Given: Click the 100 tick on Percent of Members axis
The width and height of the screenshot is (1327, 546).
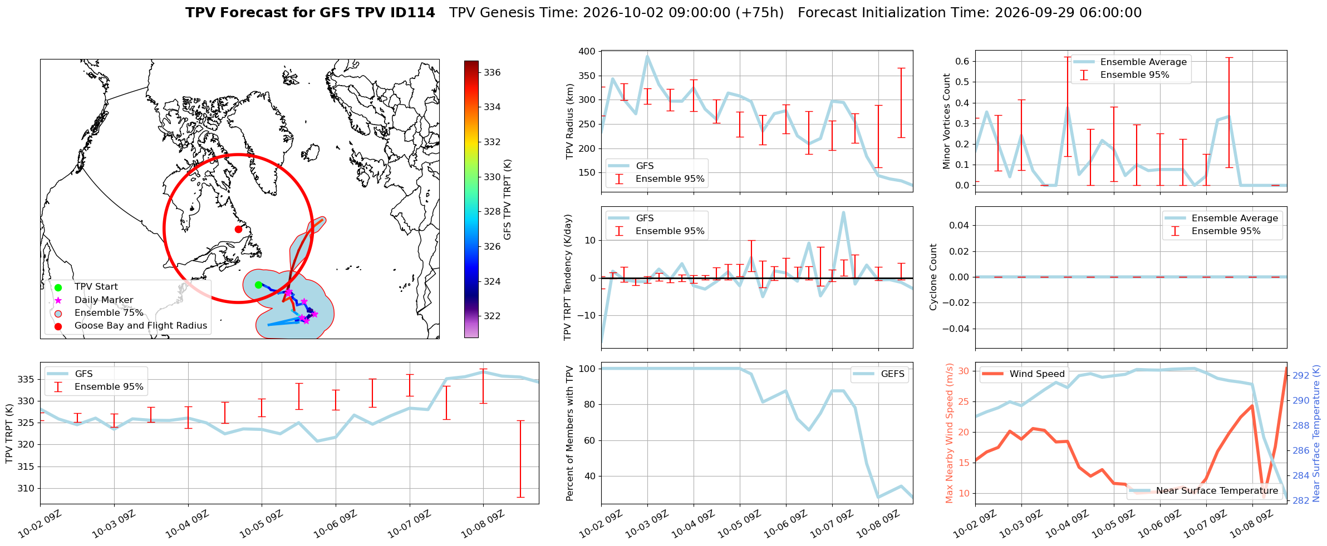Looking at the screenshot, I should [587, 369].
